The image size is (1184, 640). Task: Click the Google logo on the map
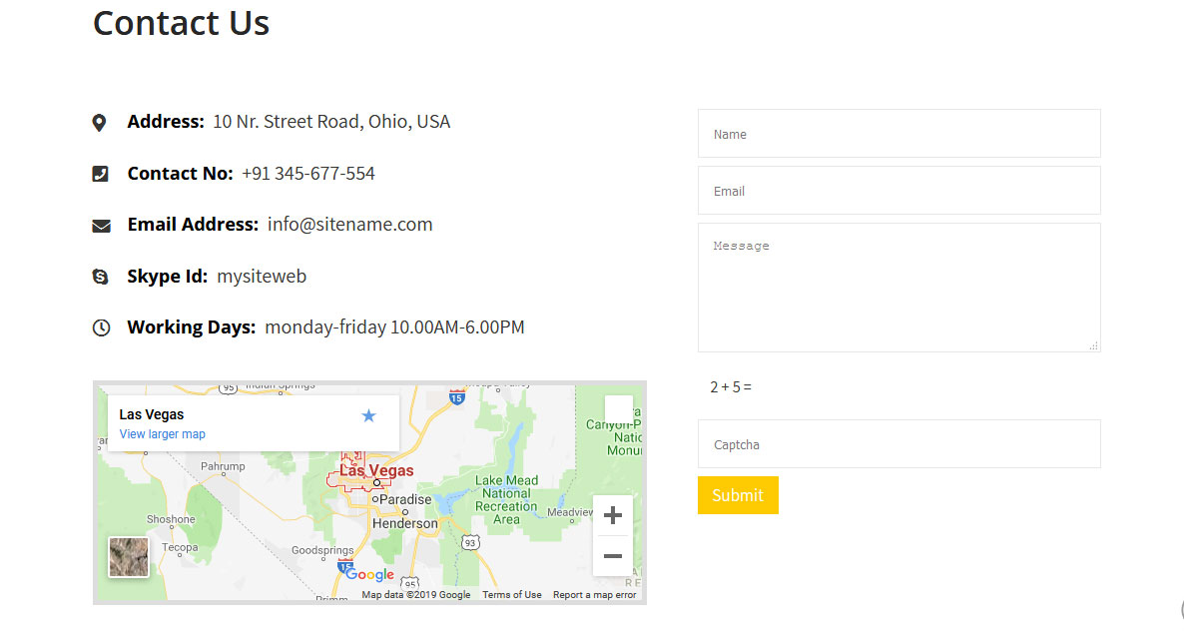(369, 574)
